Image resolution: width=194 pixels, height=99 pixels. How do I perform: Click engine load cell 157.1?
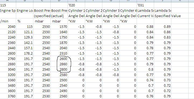click(25, 48)
